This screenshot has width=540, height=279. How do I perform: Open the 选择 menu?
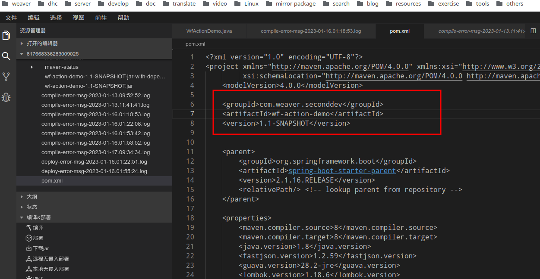56,18
